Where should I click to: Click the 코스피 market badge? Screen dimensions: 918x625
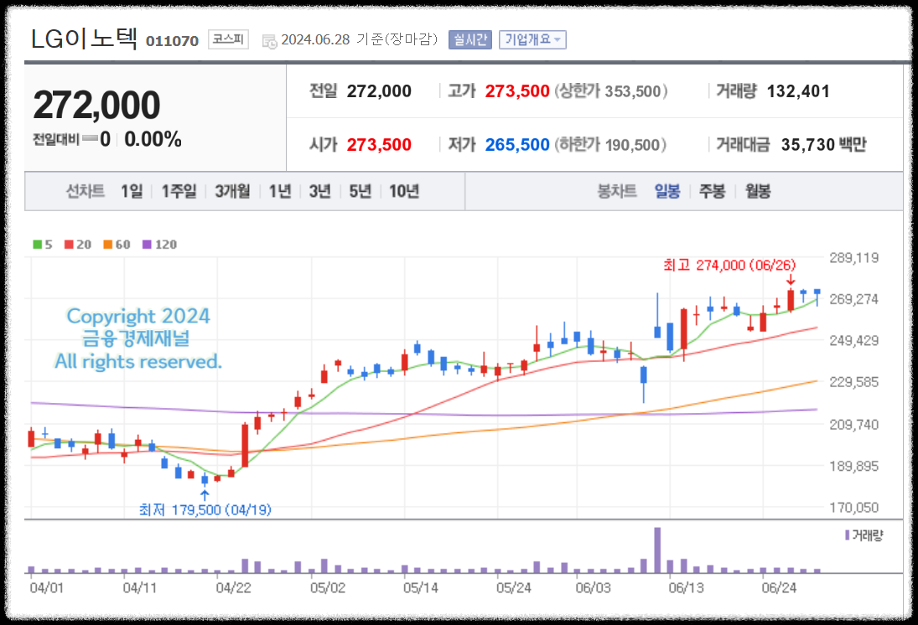[228, 39]
